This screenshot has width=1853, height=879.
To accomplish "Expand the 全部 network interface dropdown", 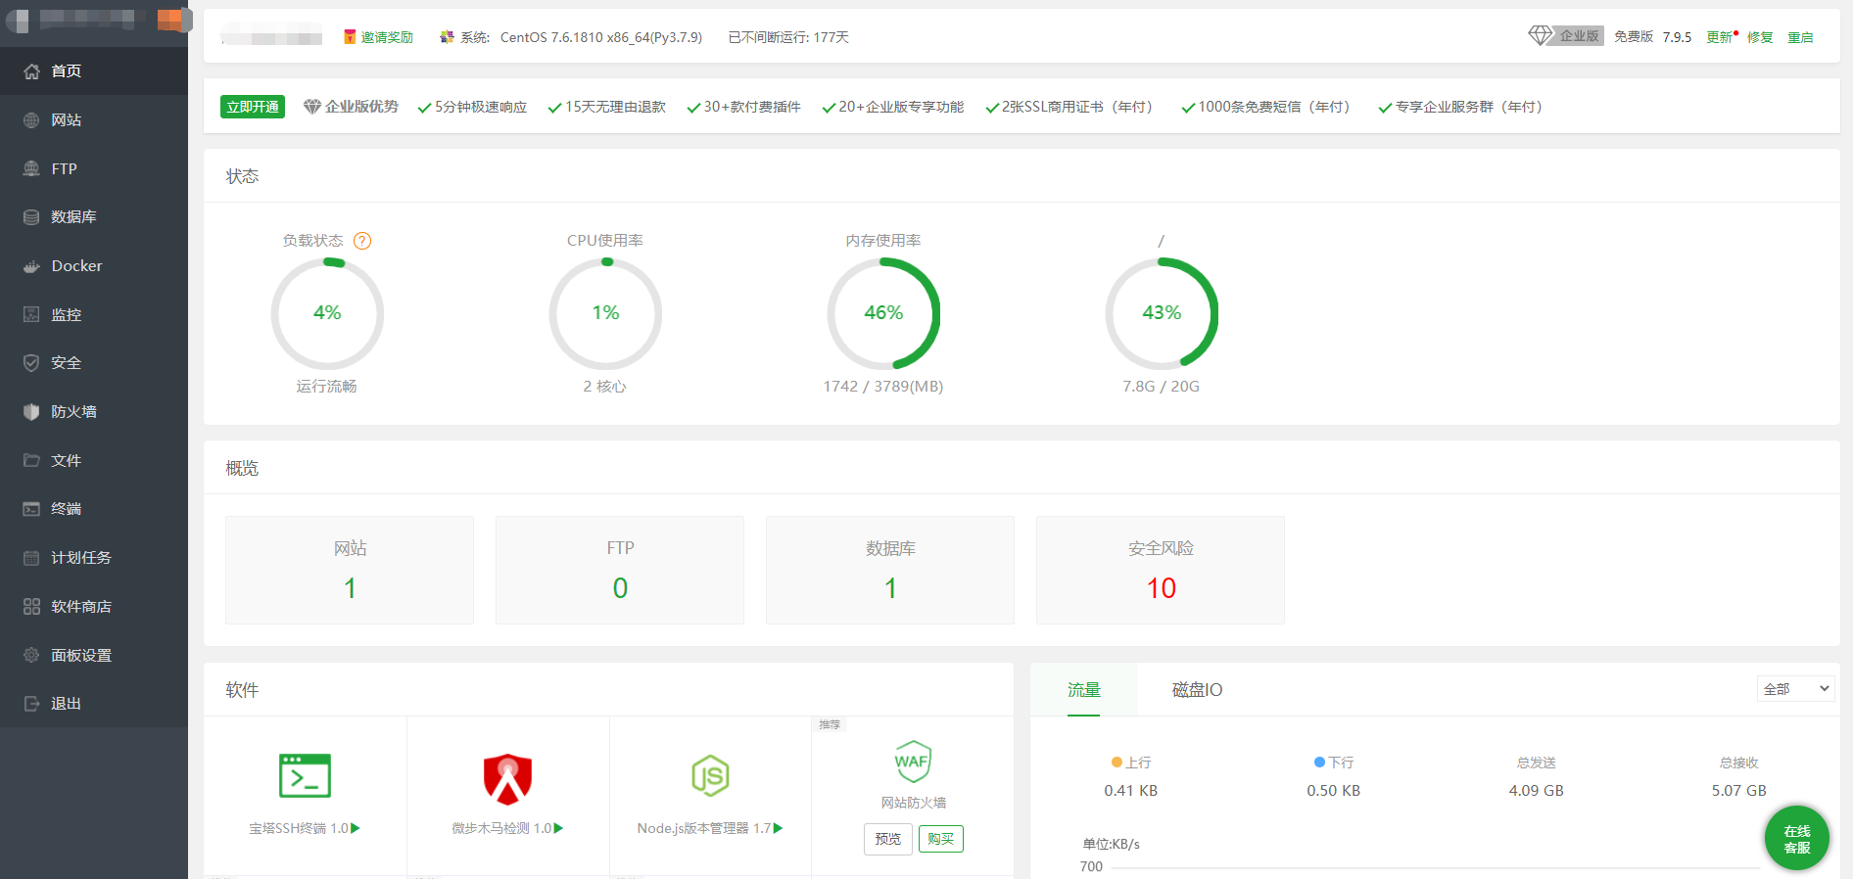I will 1795,689.
